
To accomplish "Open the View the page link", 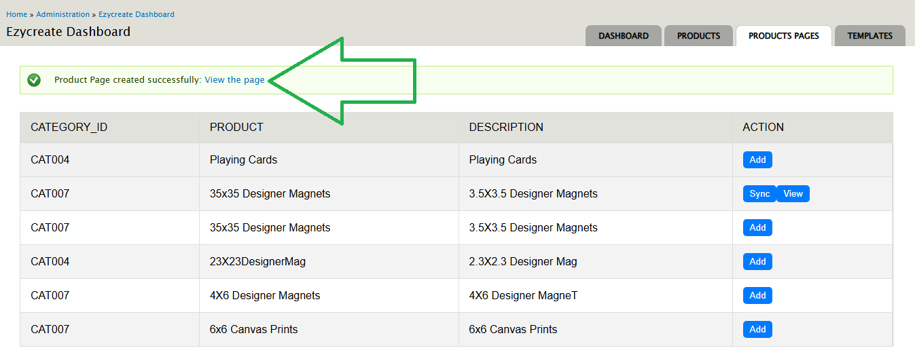I will [234, 80].
